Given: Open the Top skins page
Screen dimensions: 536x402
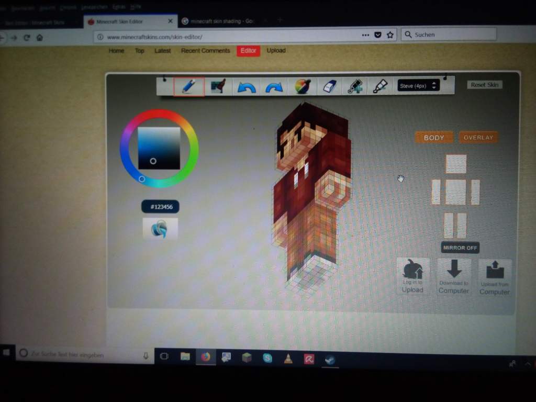Looking at the screenshot, I should click(139, 51).
